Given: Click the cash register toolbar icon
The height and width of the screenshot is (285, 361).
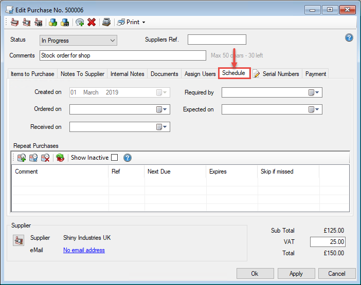Looking at the screenshot, I should (x=106, y=22).
